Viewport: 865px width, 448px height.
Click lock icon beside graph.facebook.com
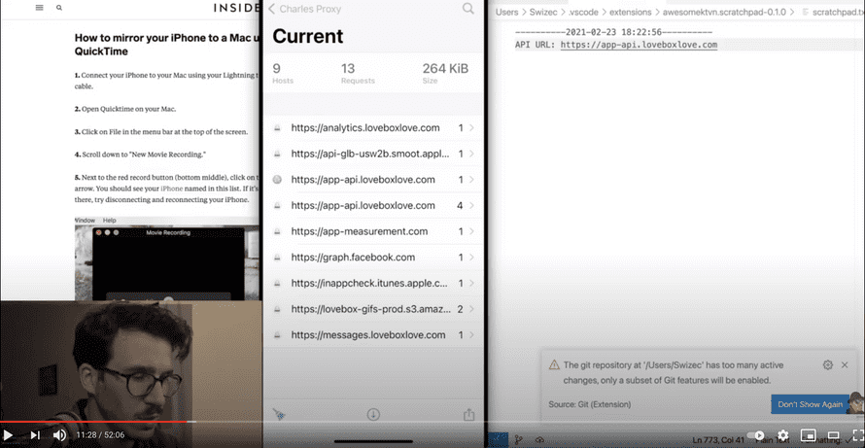tap(278, 258)
